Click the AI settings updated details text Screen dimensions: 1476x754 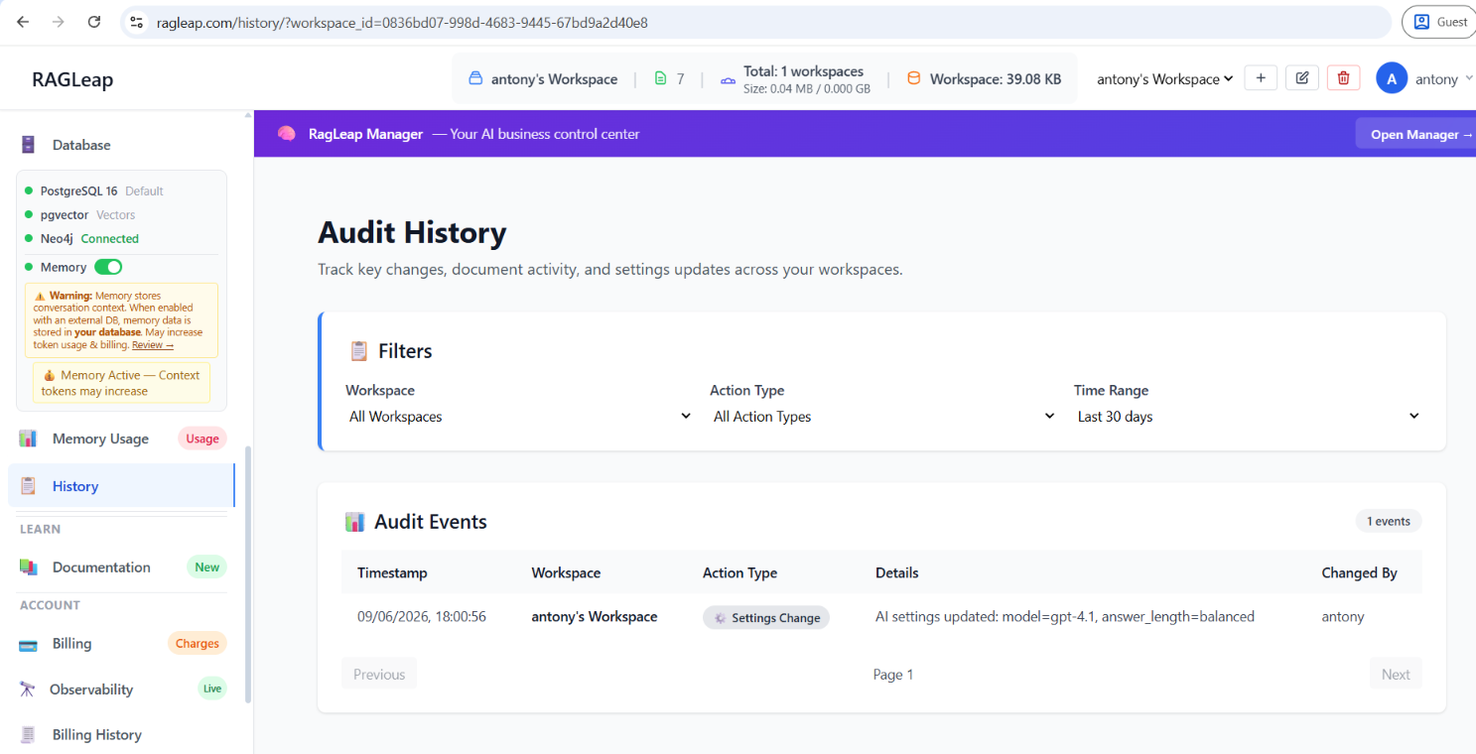[1065, 616]
